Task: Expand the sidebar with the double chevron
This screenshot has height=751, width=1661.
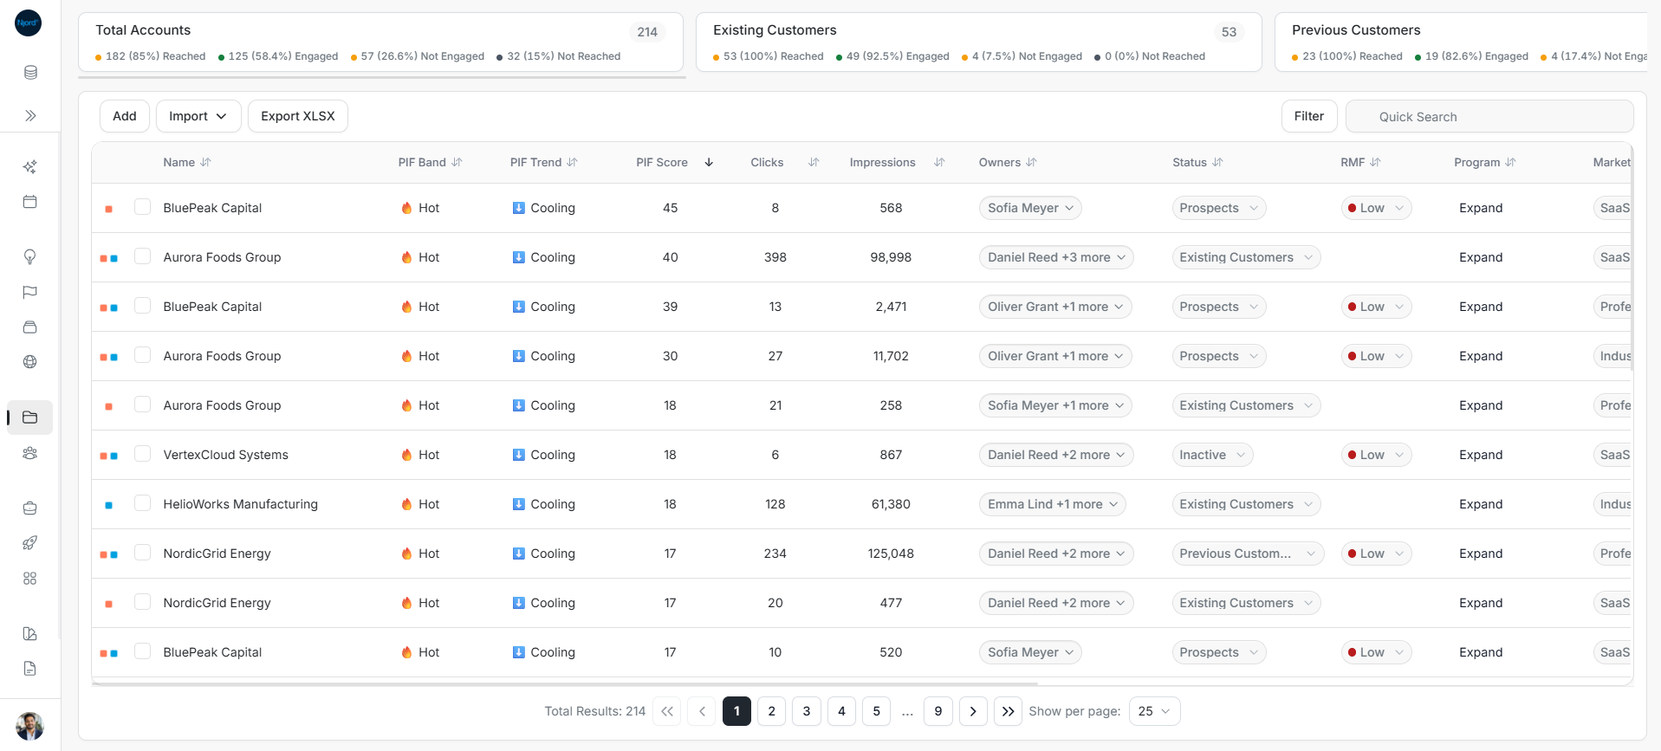Action: tap(30, 116)
